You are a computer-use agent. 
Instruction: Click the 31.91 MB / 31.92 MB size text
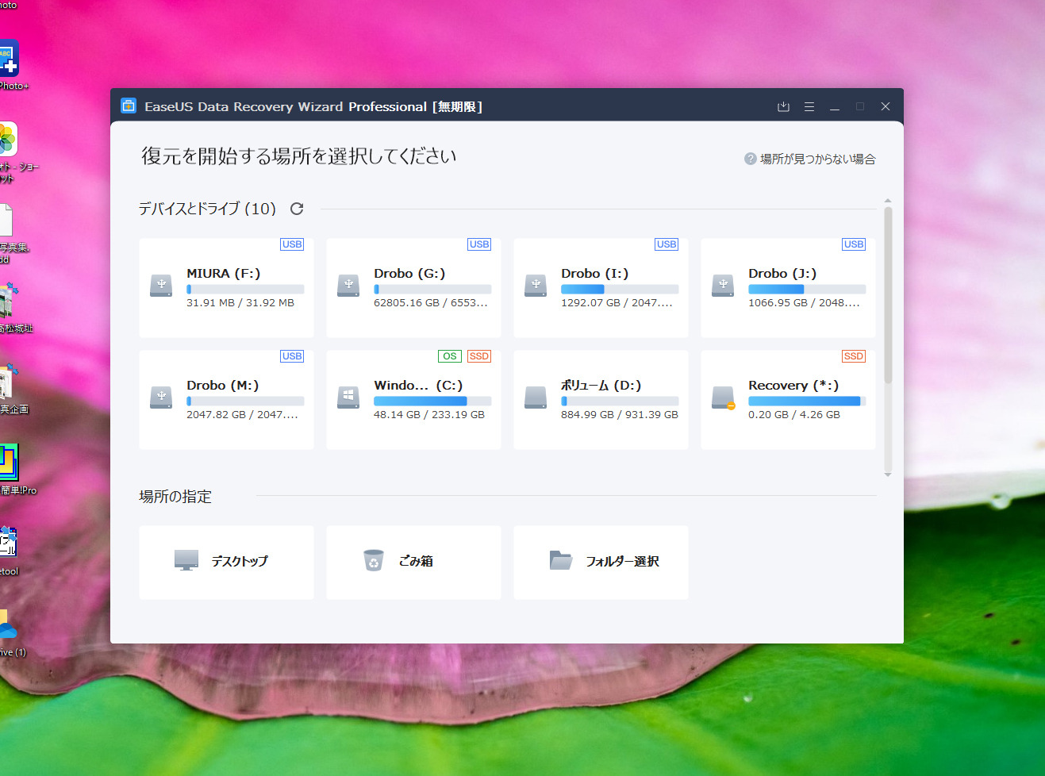(240, 303)
